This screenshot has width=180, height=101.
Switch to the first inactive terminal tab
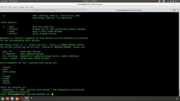tap(43, 10)
